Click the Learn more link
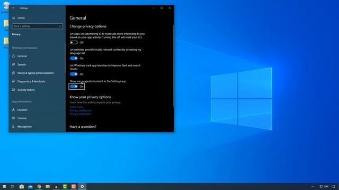Viewport: 339px width, 190px height. (x=76, y=107)
